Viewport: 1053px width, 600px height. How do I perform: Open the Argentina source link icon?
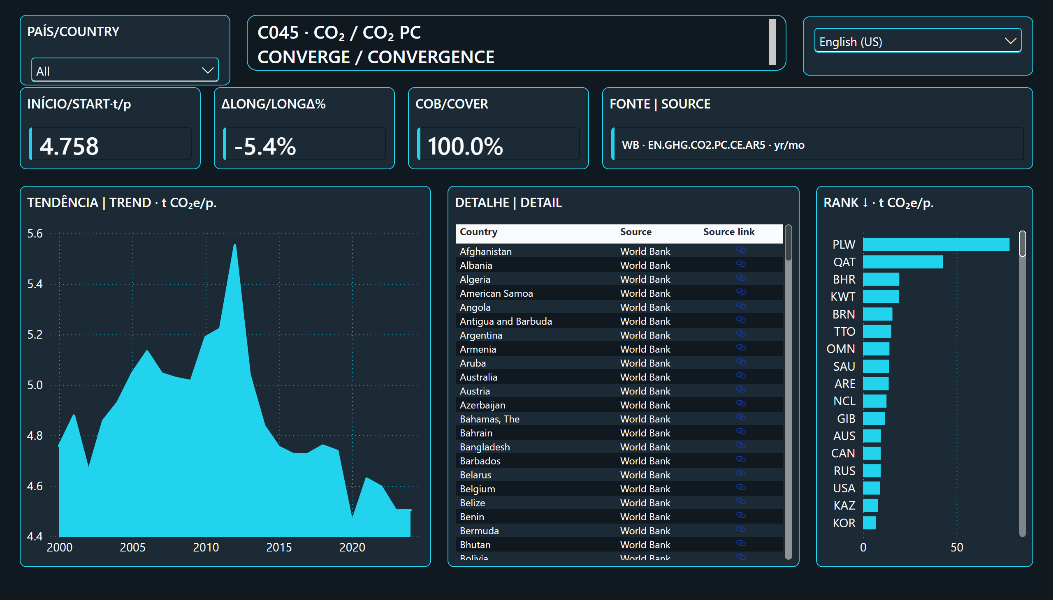pyautogui.click(x=741, y=334)
